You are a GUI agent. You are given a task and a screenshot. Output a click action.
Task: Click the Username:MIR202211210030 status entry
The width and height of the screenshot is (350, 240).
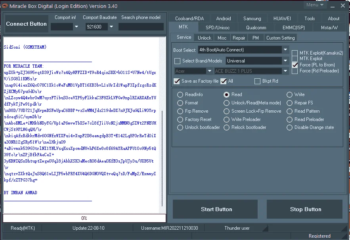tap(169, 228)
